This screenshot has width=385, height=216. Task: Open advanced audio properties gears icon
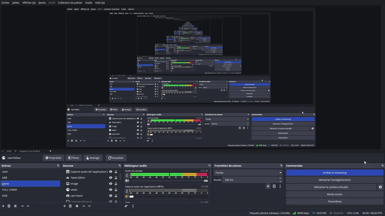point(126,206)
